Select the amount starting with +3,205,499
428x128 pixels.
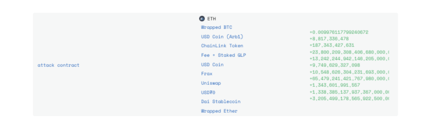349,98
